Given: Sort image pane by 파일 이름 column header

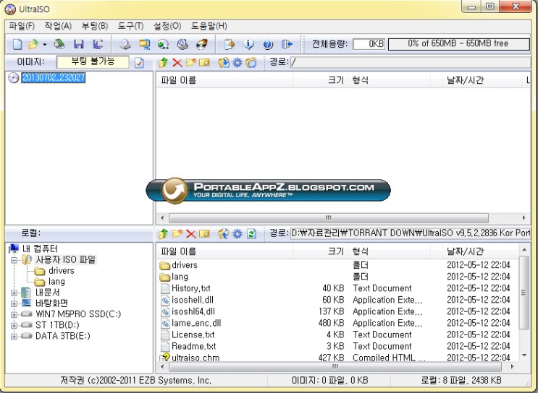Looking at the screenshot, I should [x=224, y=80].
